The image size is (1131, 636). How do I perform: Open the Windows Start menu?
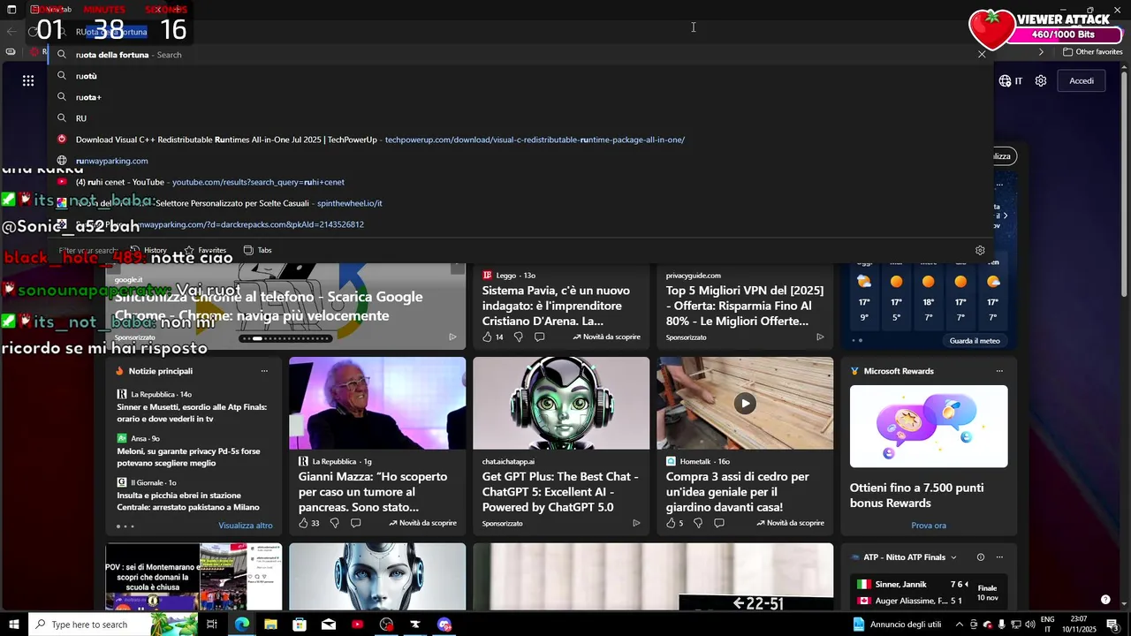click(x=12, y=625)
